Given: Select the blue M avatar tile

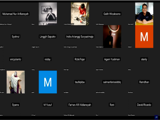Looking at the screenshot, I should (x=48, y=82).
